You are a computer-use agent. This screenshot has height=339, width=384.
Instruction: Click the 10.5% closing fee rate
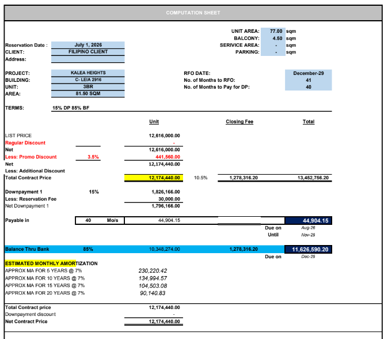(200, 178)
